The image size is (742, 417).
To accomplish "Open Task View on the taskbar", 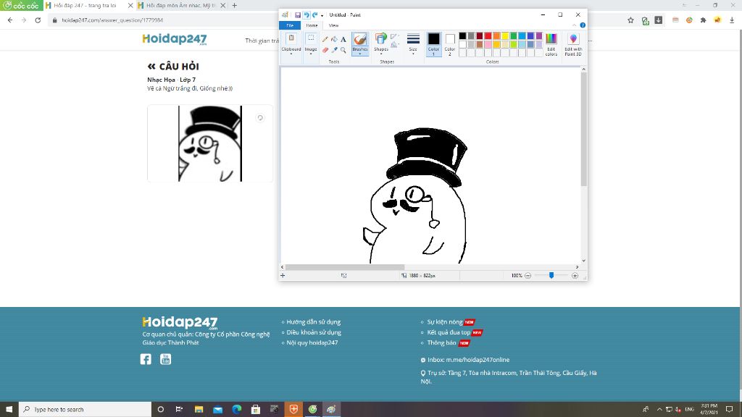I will [x=179, y=410].
